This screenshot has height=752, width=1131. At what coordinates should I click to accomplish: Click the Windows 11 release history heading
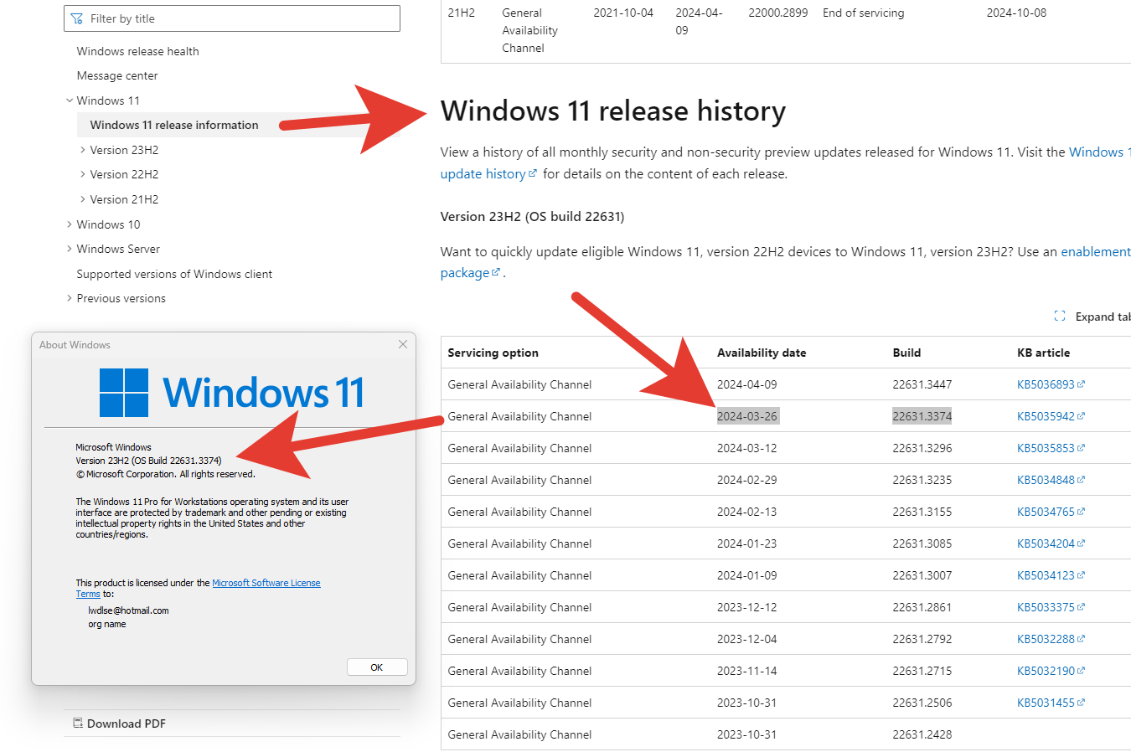pos(613,111)
